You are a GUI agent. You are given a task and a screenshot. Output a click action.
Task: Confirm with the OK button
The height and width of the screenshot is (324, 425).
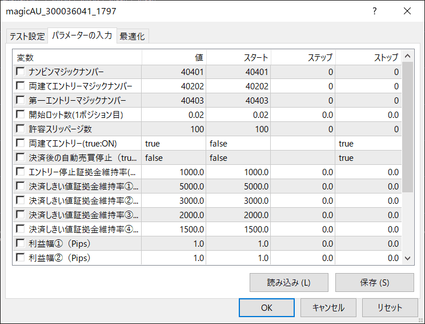[x=266, y=307]
